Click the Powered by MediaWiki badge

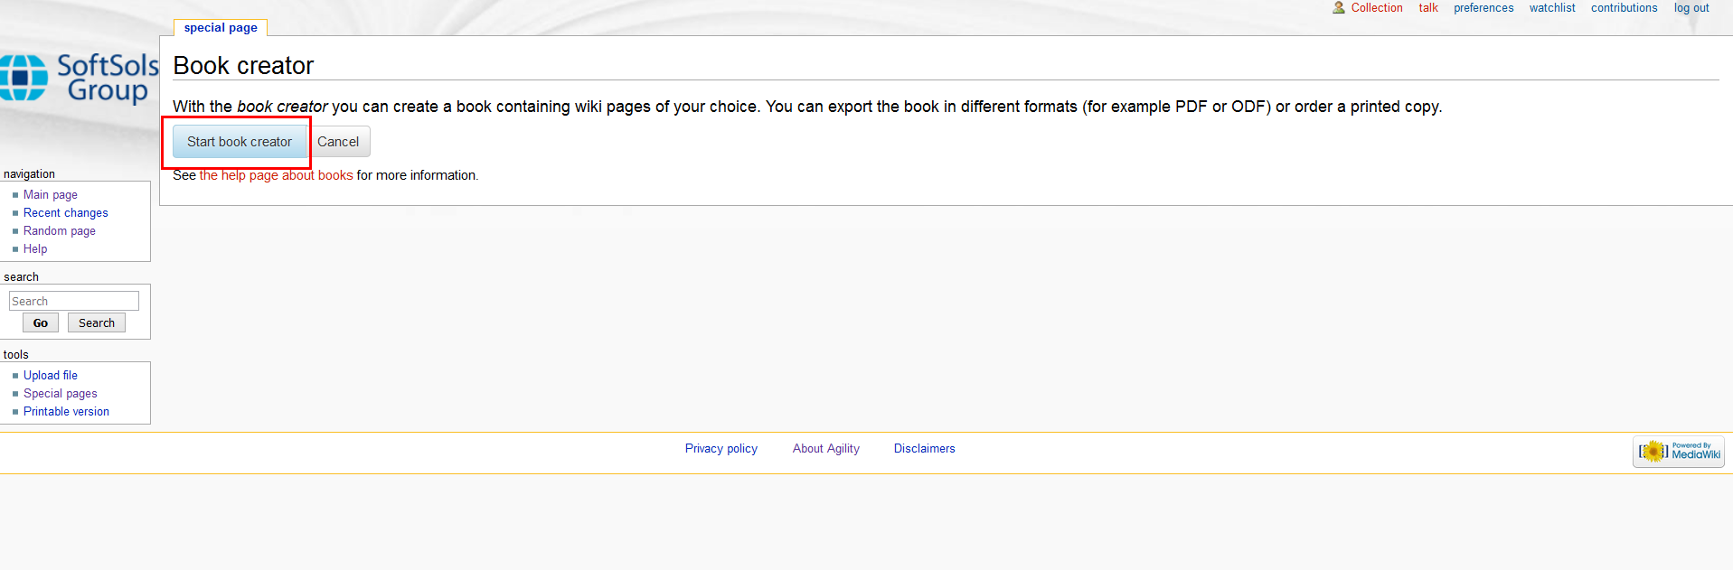tap(1678, 451)
